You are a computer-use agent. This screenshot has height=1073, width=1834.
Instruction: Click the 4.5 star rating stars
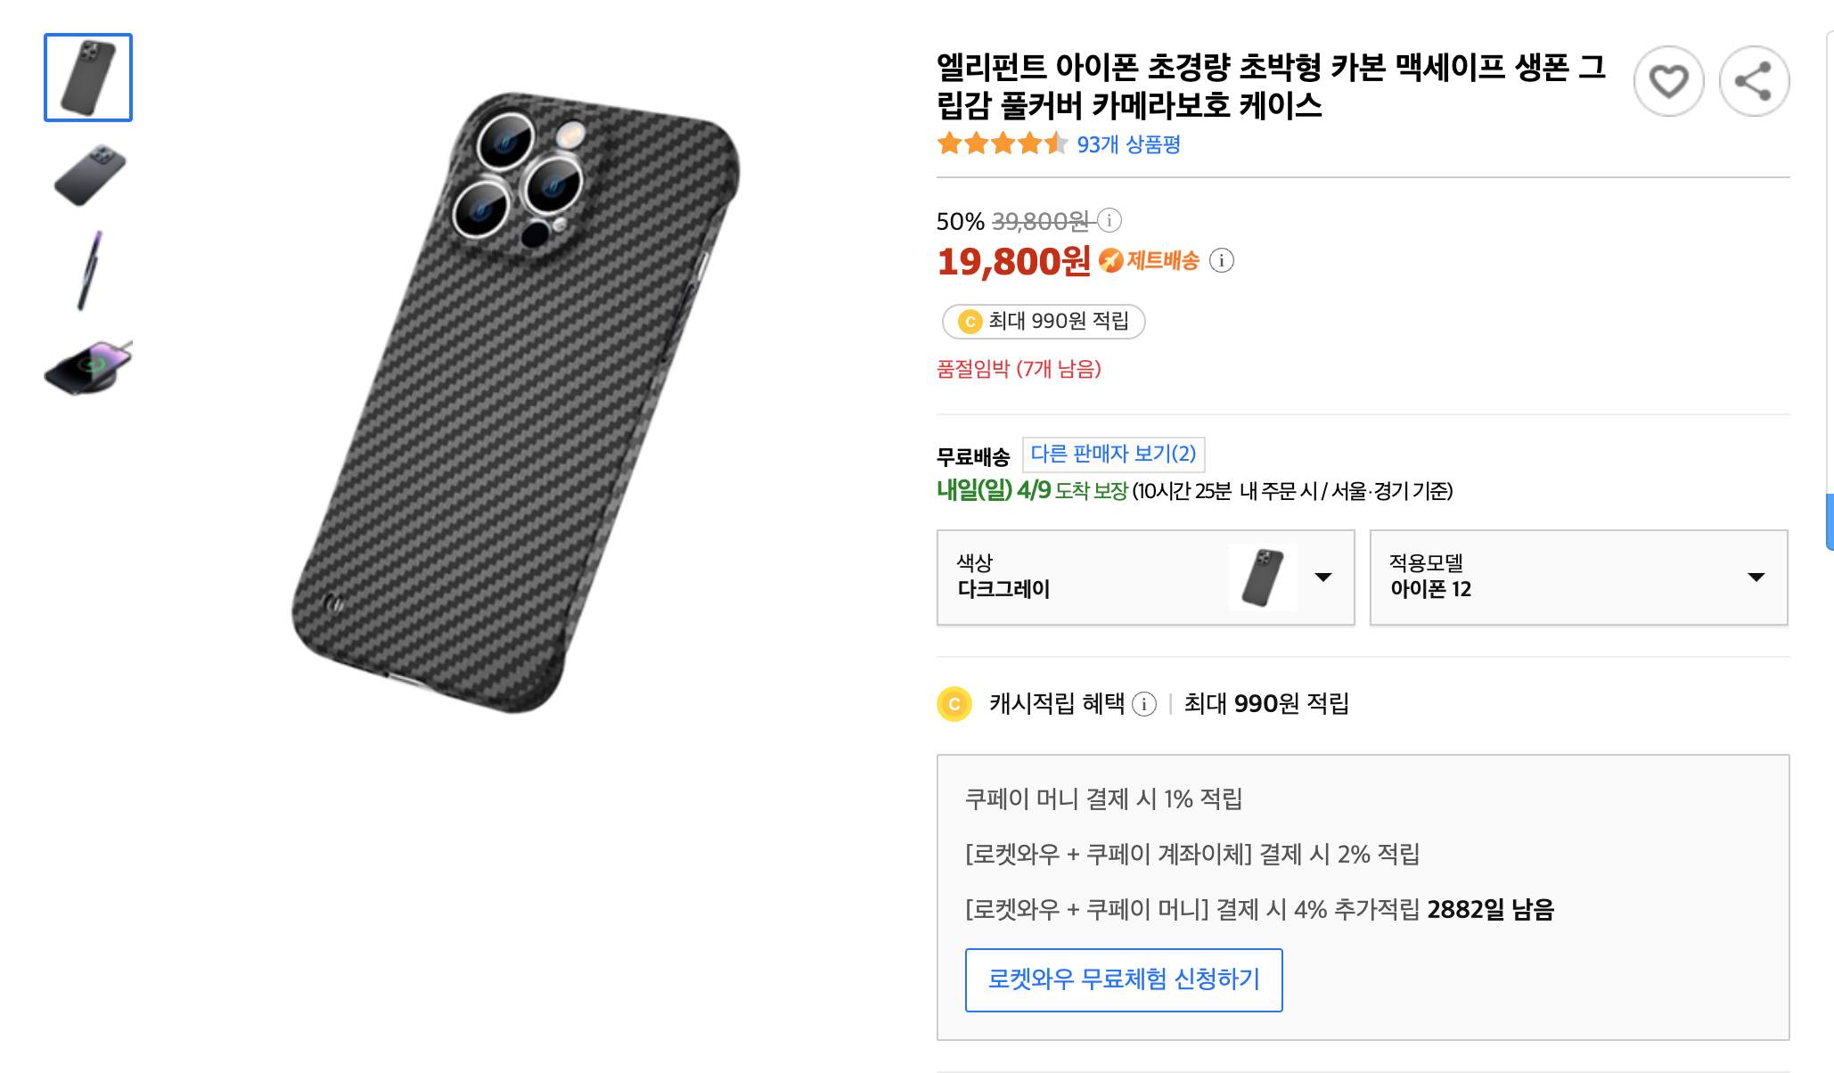coord(1000,143)
